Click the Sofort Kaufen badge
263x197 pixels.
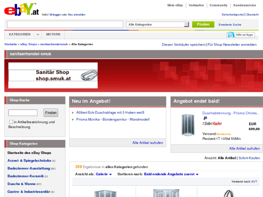[212, 124]
